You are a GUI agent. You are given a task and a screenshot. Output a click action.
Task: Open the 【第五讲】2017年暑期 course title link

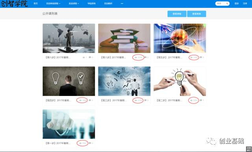pyautogui.click(x=169, y=57)
